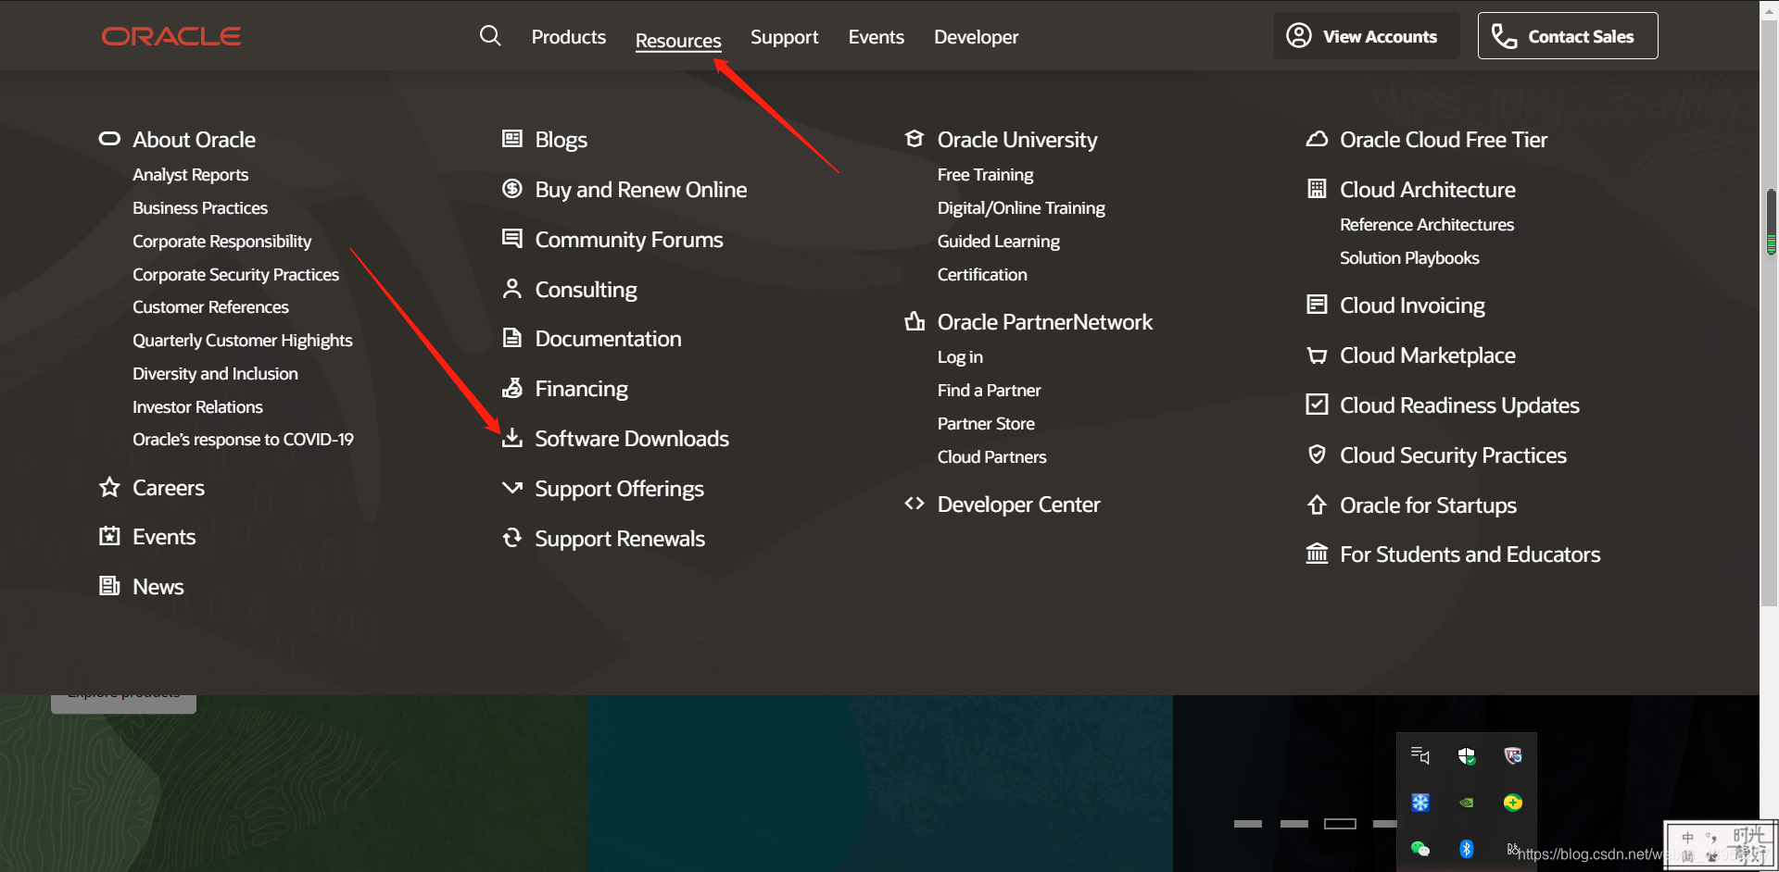Viewport: 1779px width, 872px height.
Task: Click the Financing icon
Action: click(511, 388)
